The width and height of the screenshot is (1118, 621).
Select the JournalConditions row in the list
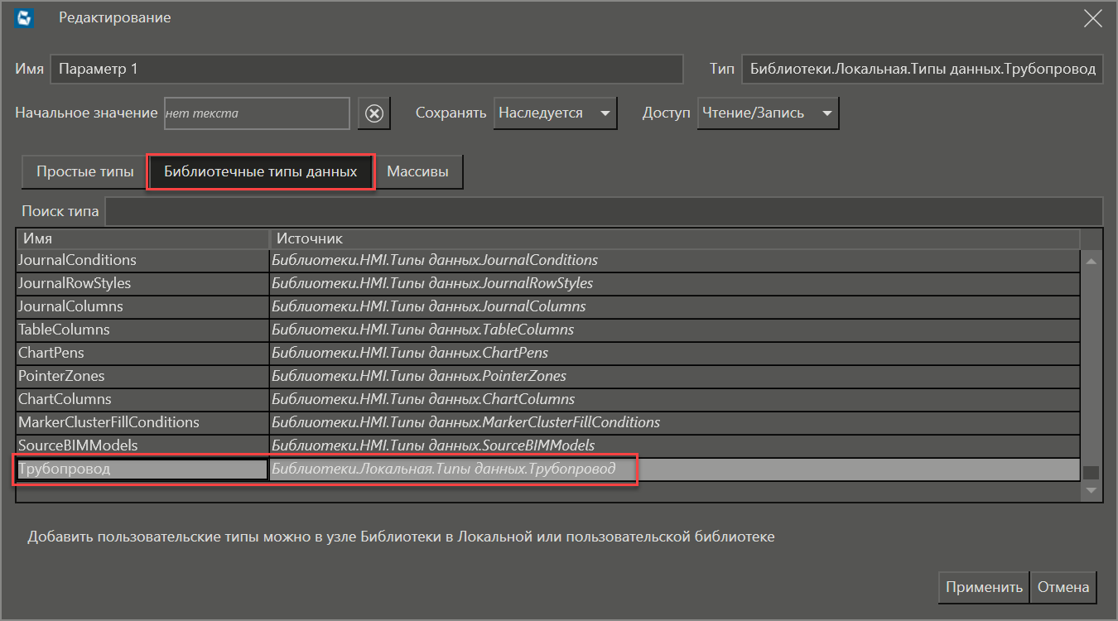(77, 260)
